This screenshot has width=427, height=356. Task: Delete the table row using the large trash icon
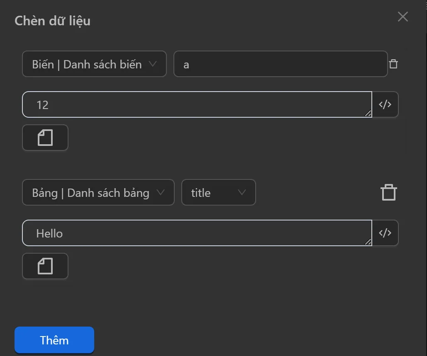(388, 192)
